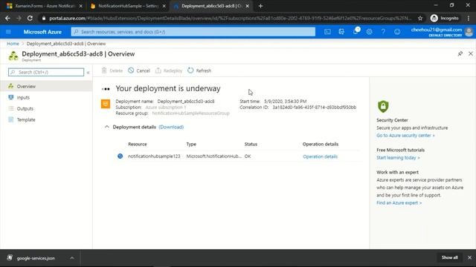Click Go to Azure security center link

coord(405,135)
